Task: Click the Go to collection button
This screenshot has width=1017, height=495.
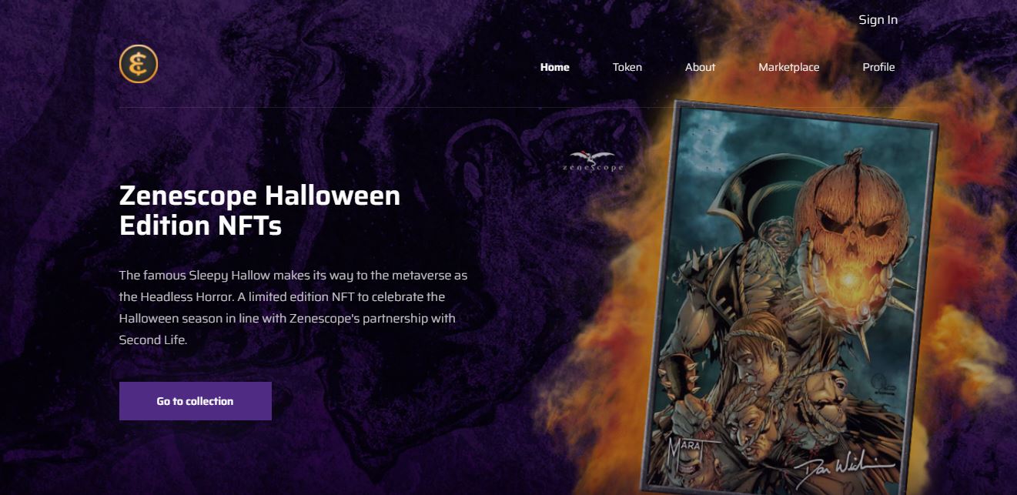Action: tap(196, 401)
